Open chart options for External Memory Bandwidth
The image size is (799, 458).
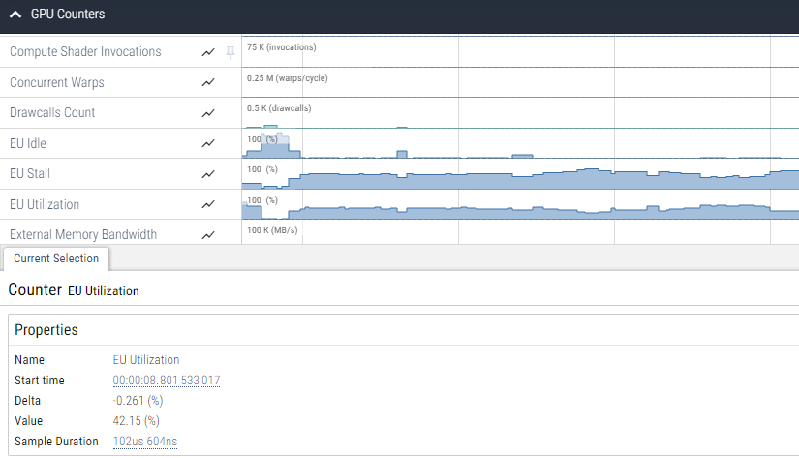(x=208, y=235)
